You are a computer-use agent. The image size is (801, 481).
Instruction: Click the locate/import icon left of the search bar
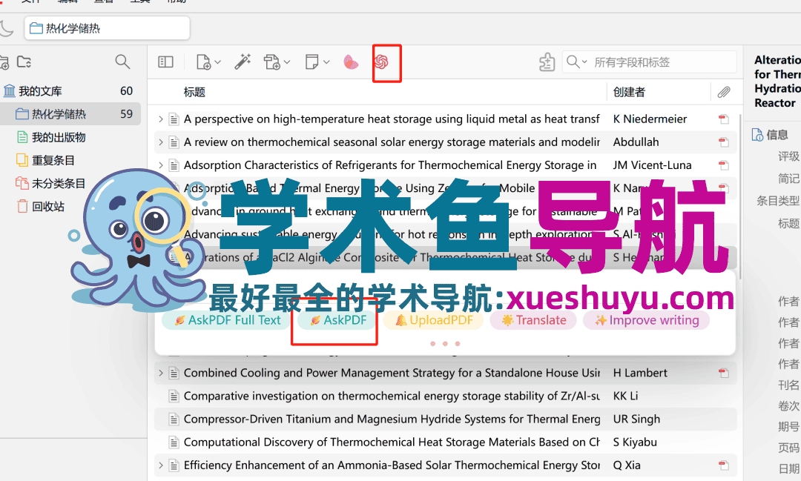pyautogui.click(x=547, y=62)
